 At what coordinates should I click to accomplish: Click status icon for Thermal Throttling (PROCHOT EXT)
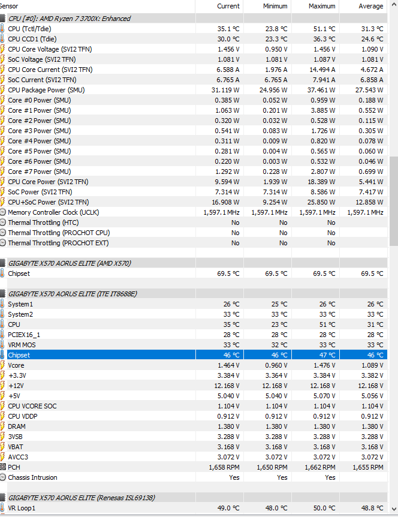[2, 243]
